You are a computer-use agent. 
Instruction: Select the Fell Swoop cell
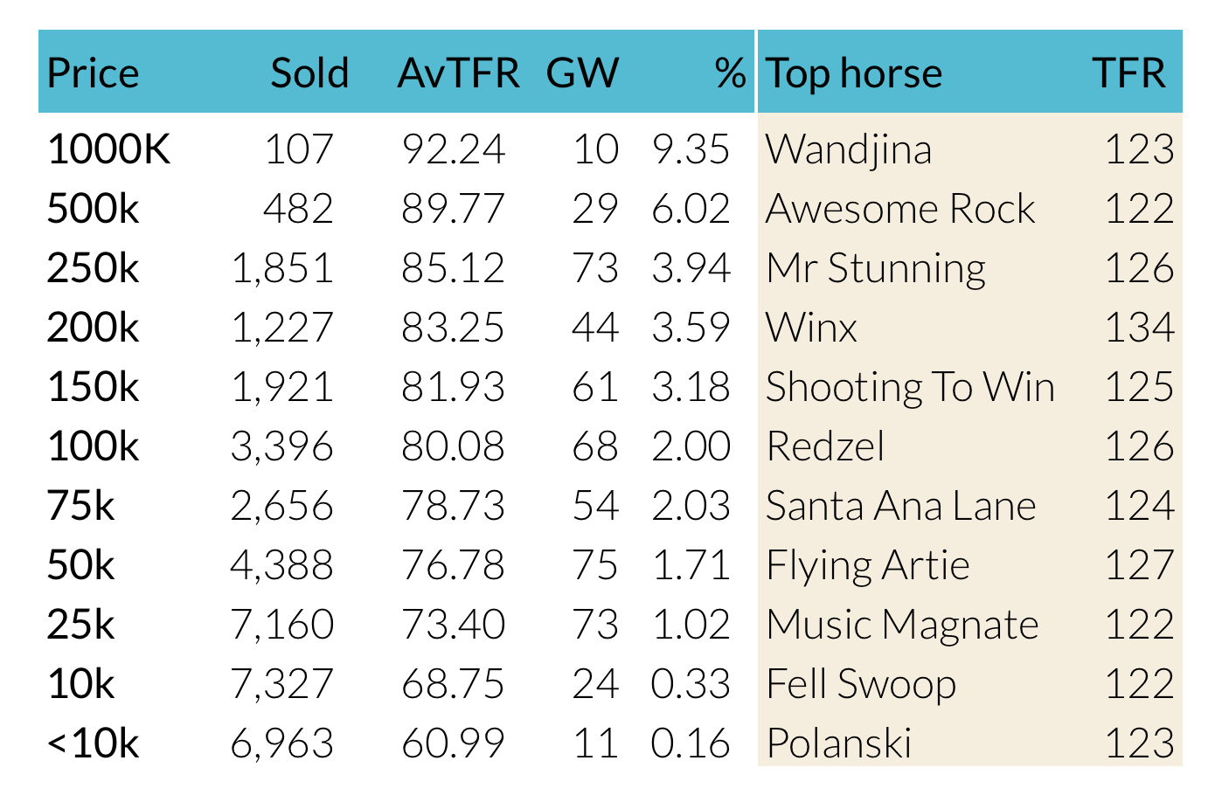pos(861,685)
